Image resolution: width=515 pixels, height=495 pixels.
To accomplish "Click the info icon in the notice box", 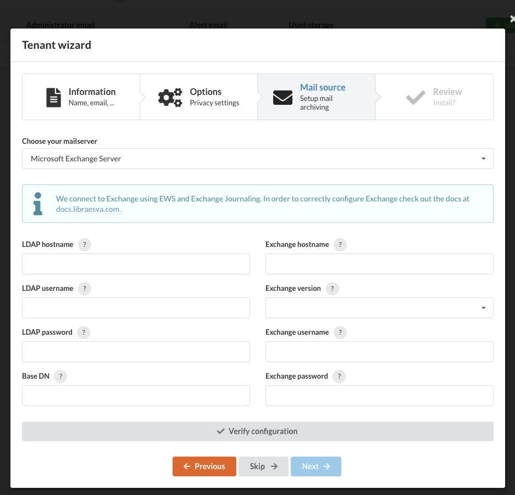I will click(38, 204).
